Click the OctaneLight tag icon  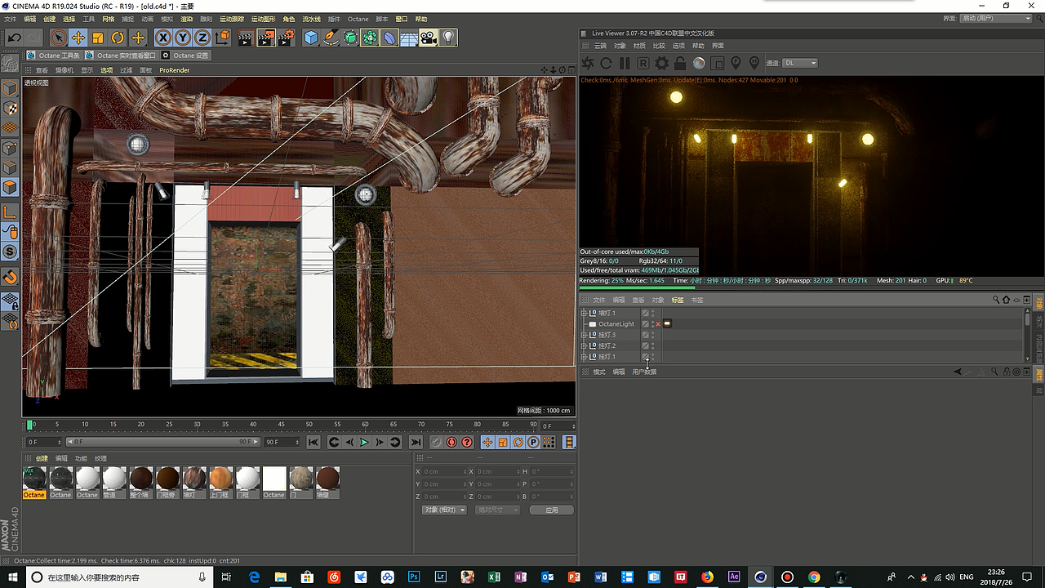coord(667,324)
